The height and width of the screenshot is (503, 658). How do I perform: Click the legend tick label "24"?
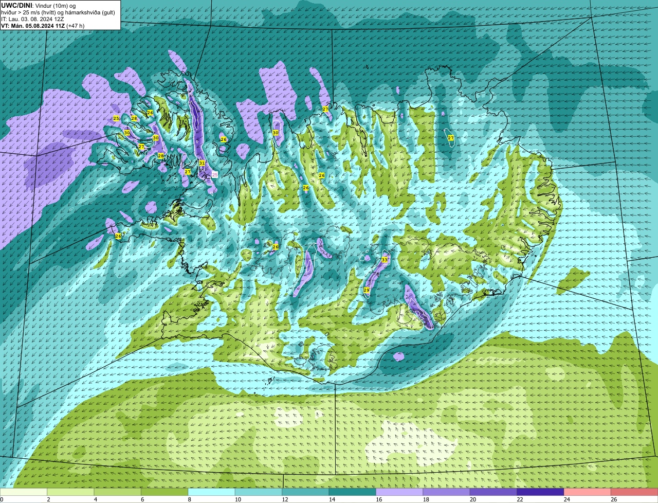pos(566,499)
